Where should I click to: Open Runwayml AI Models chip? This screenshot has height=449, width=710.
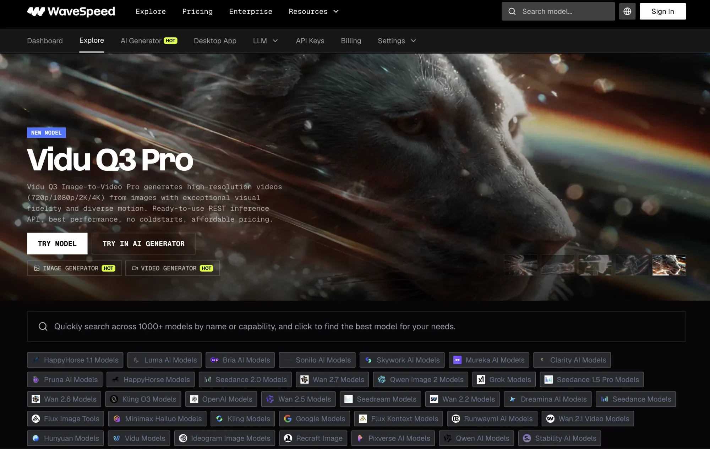(x=492, y=419)
